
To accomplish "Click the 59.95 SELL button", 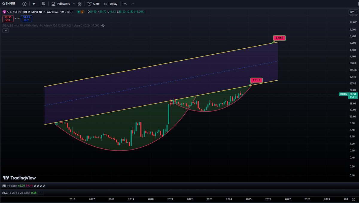I will click(7, 19).
